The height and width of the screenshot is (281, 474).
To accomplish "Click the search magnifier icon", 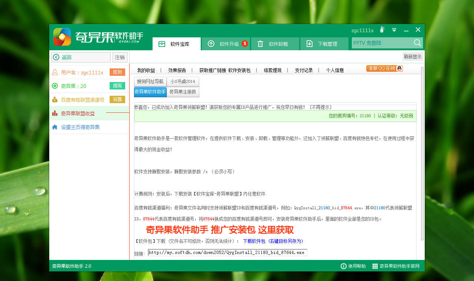I will click(x=417, y=43).
